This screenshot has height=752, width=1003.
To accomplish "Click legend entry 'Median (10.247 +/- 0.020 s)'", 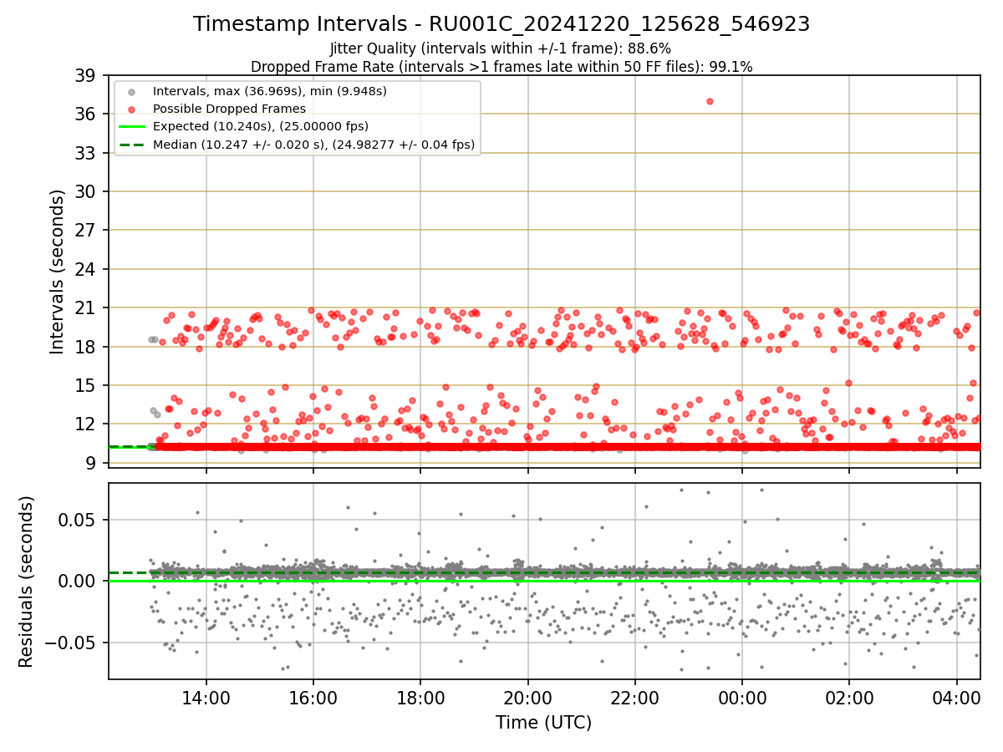I will (x=313, y=145).
